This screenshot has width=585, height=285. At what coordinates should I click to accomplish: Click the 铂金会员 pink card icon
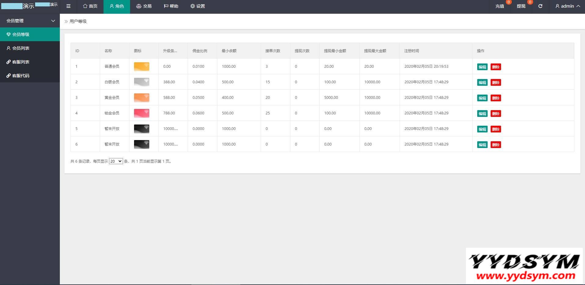[142, 113]
